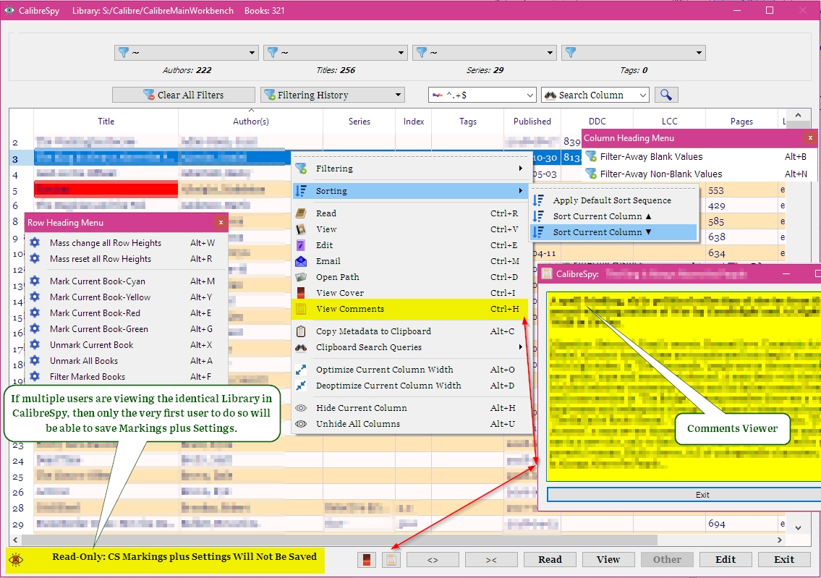The width and height of the screenshot is (821, 578).
Task: Click the Read book icon in the context menu
Action: point(301,213)
